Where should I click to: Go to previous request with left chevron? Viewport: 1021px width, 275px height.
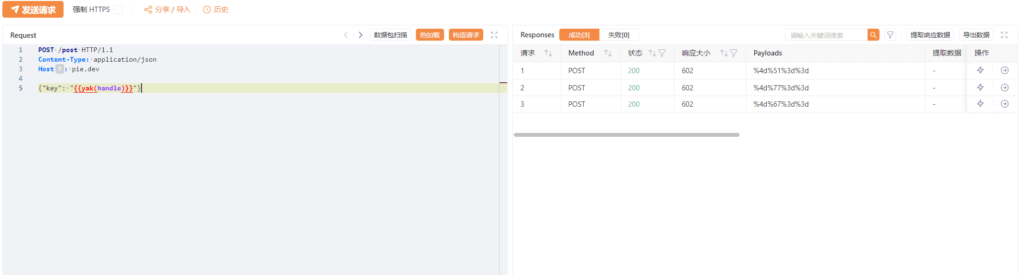point(346,35)
